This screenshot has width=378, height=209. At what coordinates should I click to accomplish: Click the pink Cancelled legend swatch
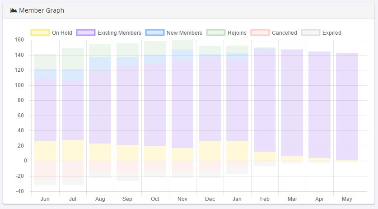coord(260,33)
